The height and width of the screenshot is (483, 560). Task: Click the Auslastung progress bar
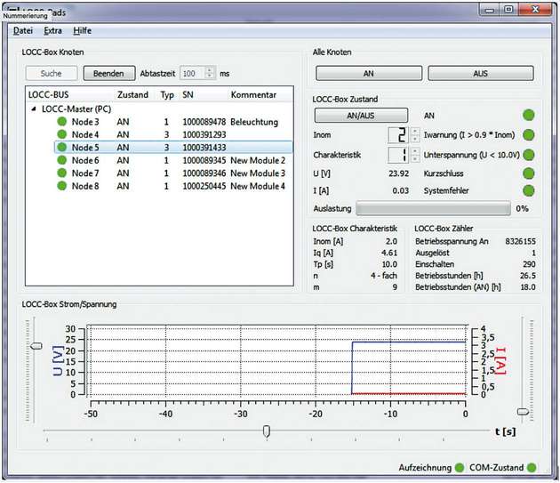[x=433, y=208]
